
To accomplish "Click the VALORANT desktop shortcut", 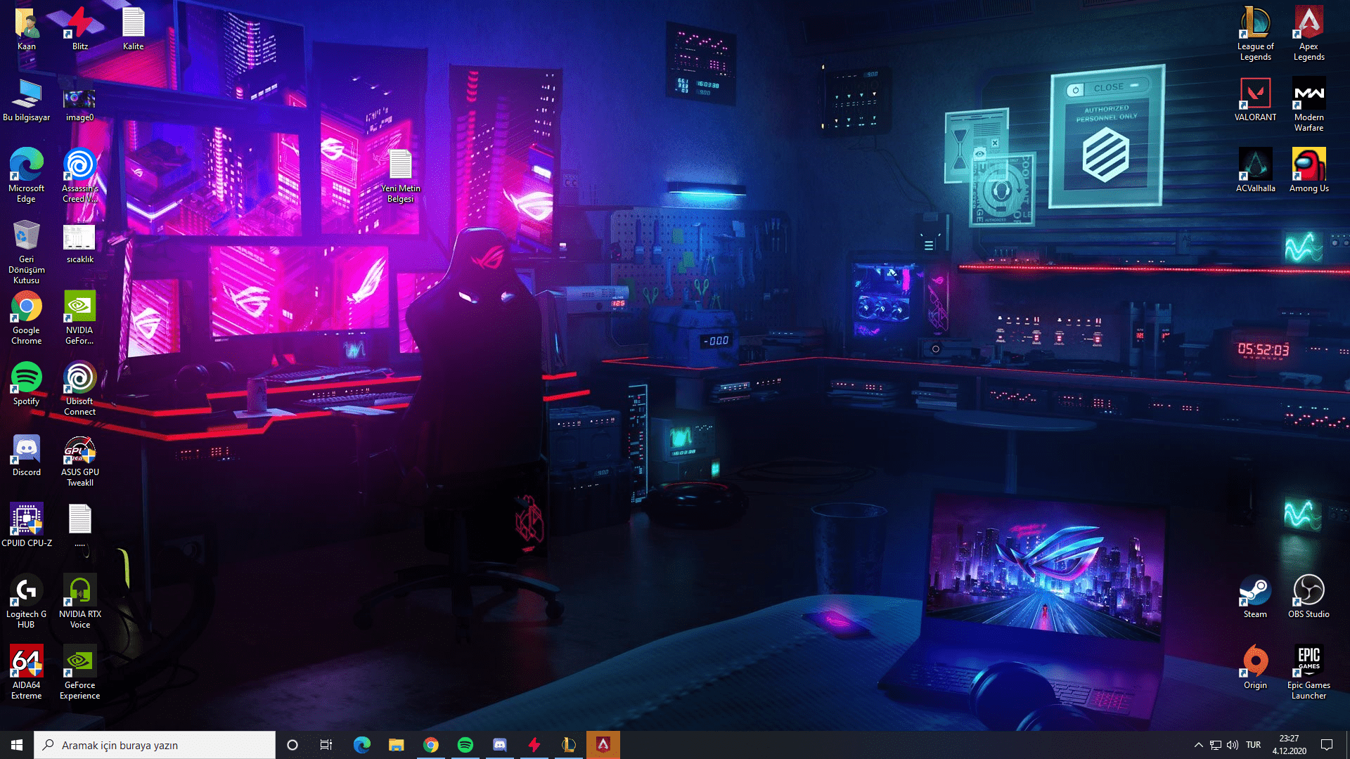I will point(1255,94).
